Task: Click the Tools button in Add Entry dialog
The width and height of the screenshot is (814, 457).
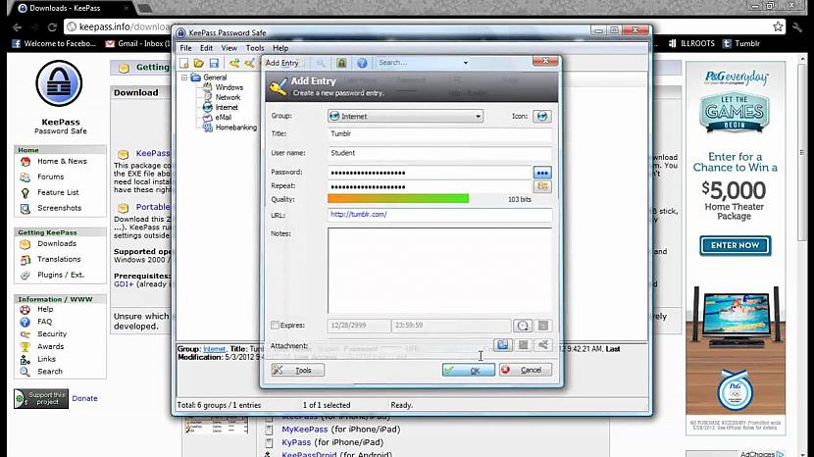Action: pyautogui.click(x=297, y=371)
